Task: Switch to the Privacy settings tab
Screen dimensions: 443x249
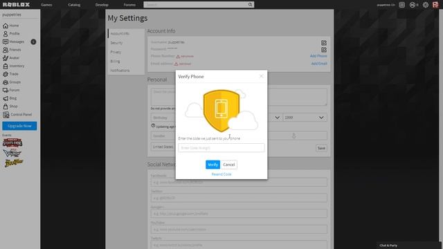Action: [x=126, y=52]
